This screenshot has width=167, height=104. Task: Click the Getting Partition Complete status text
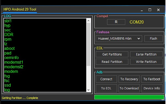pyautogui.click(x=20, y=98)
